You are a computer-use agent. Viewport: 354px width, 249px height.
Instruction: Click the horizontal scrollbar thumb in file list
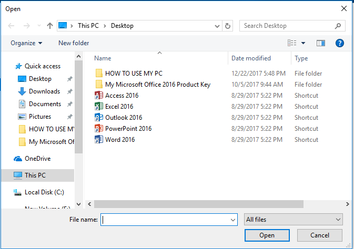(x=199, y=204)
